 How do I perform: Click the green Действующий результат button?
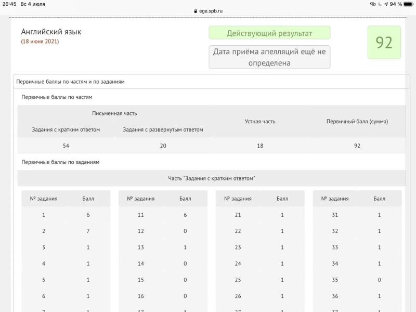tap(269, 33)
